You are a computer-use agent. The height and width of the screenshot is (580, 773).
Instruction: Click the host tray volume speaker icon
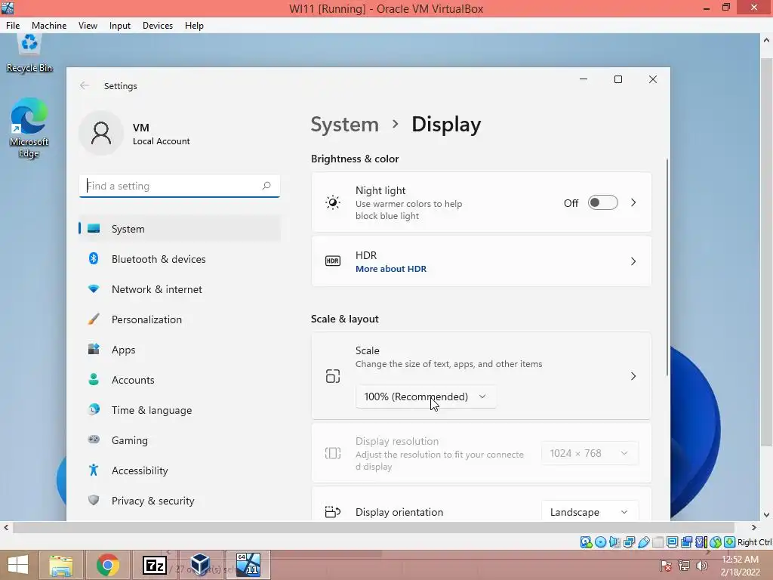click(x=702, y=566)
